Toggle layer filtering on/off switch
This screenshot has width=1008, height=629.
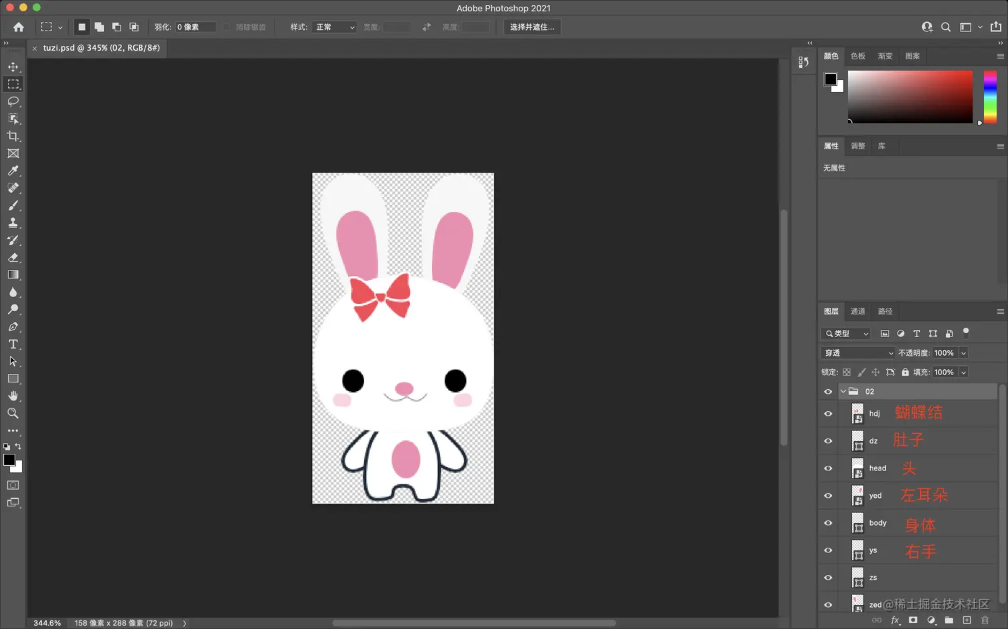click(x=966, y=332)
